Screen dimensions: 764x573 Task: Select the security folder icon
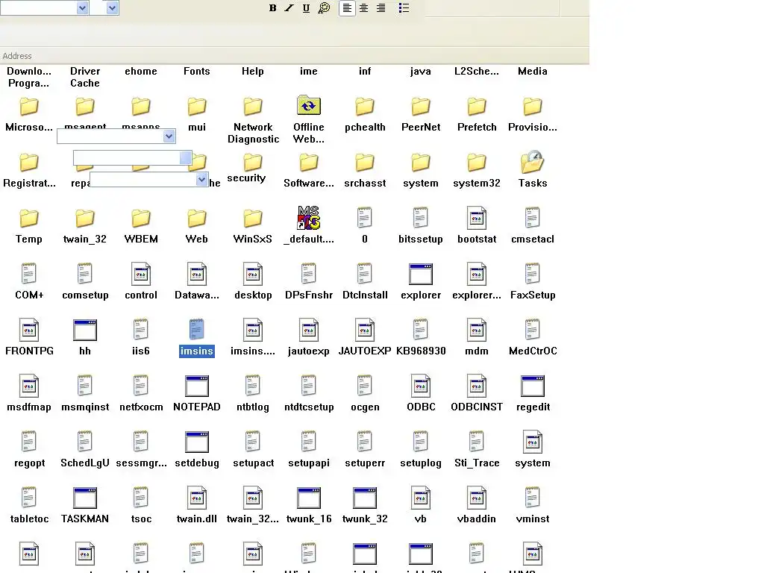coord(253,163)
